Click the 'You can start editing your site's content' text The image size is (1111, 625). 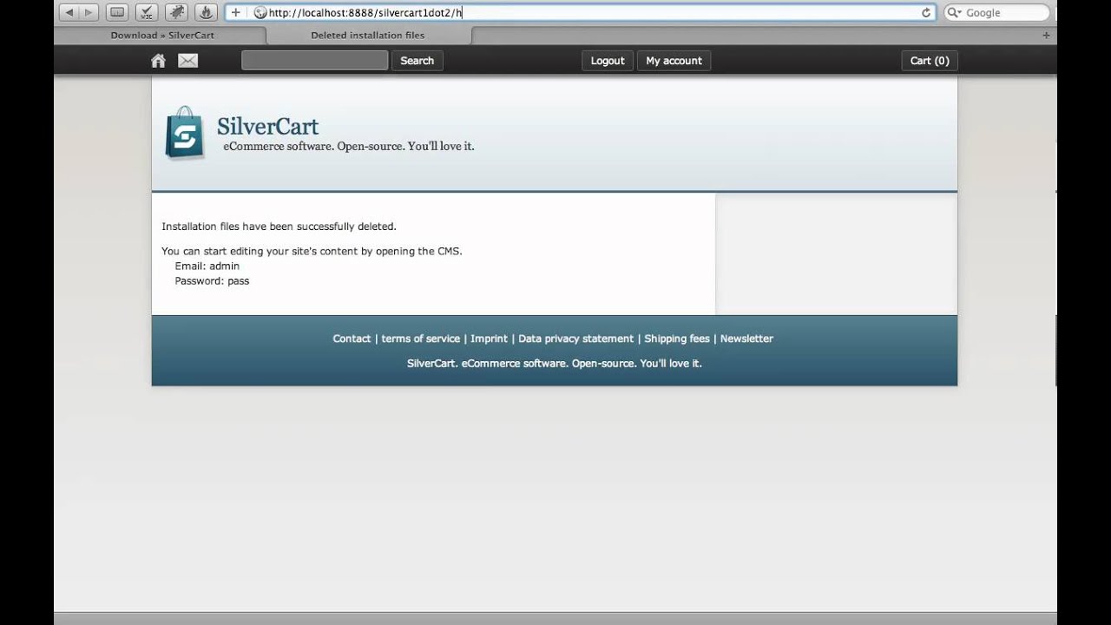tap(312, 251)
